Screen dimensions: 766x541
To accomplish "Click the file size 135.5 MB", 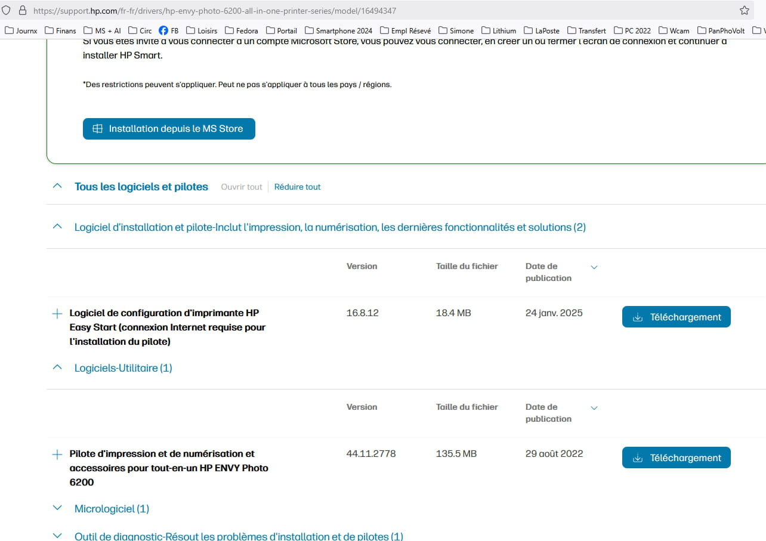I will (x=456, y=454).
